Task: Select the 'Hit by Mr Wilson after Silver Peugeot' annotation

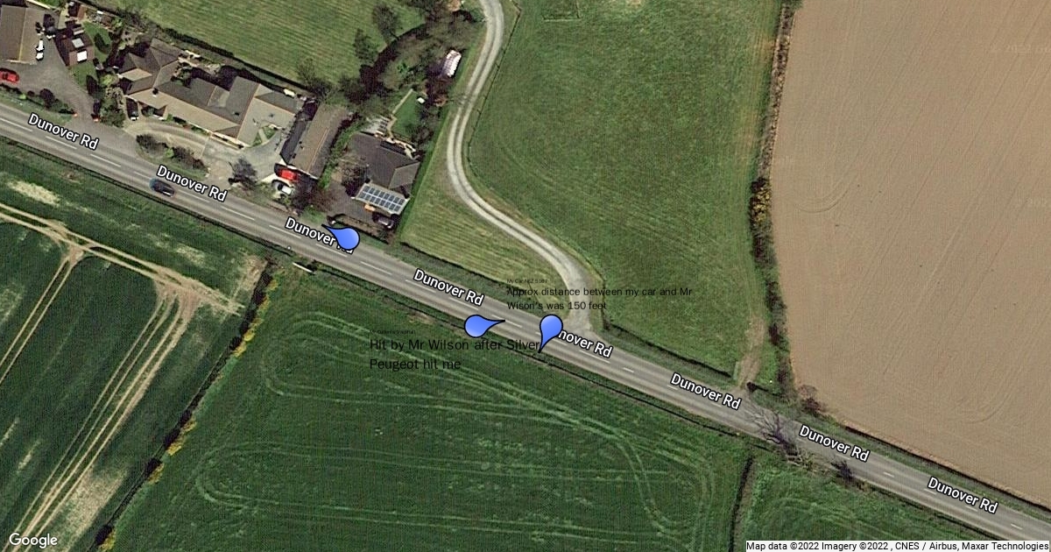Action: 455,355
